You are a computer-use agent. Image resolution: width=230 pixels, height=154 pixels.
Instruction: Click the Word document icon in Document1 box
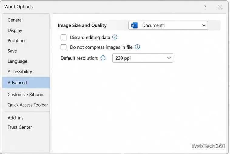[x=134, y=25]
